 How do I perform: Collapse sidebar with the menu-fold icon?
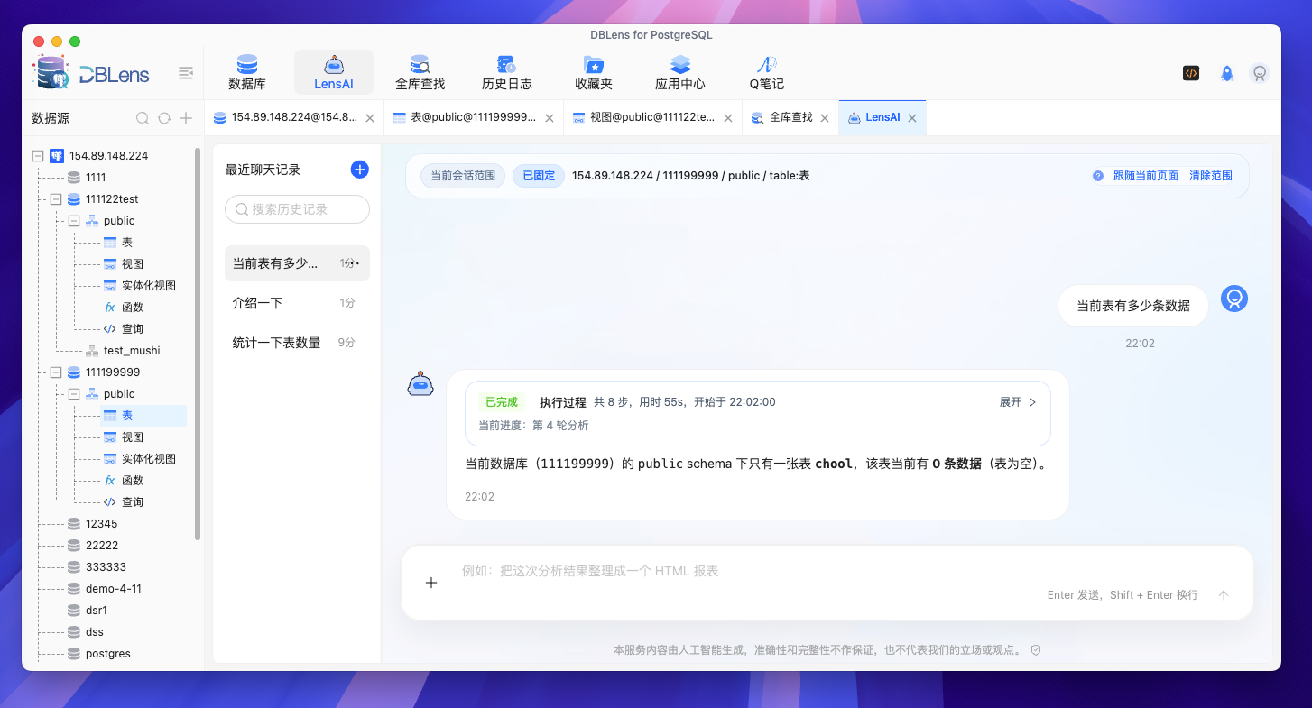tap(186, 73)
